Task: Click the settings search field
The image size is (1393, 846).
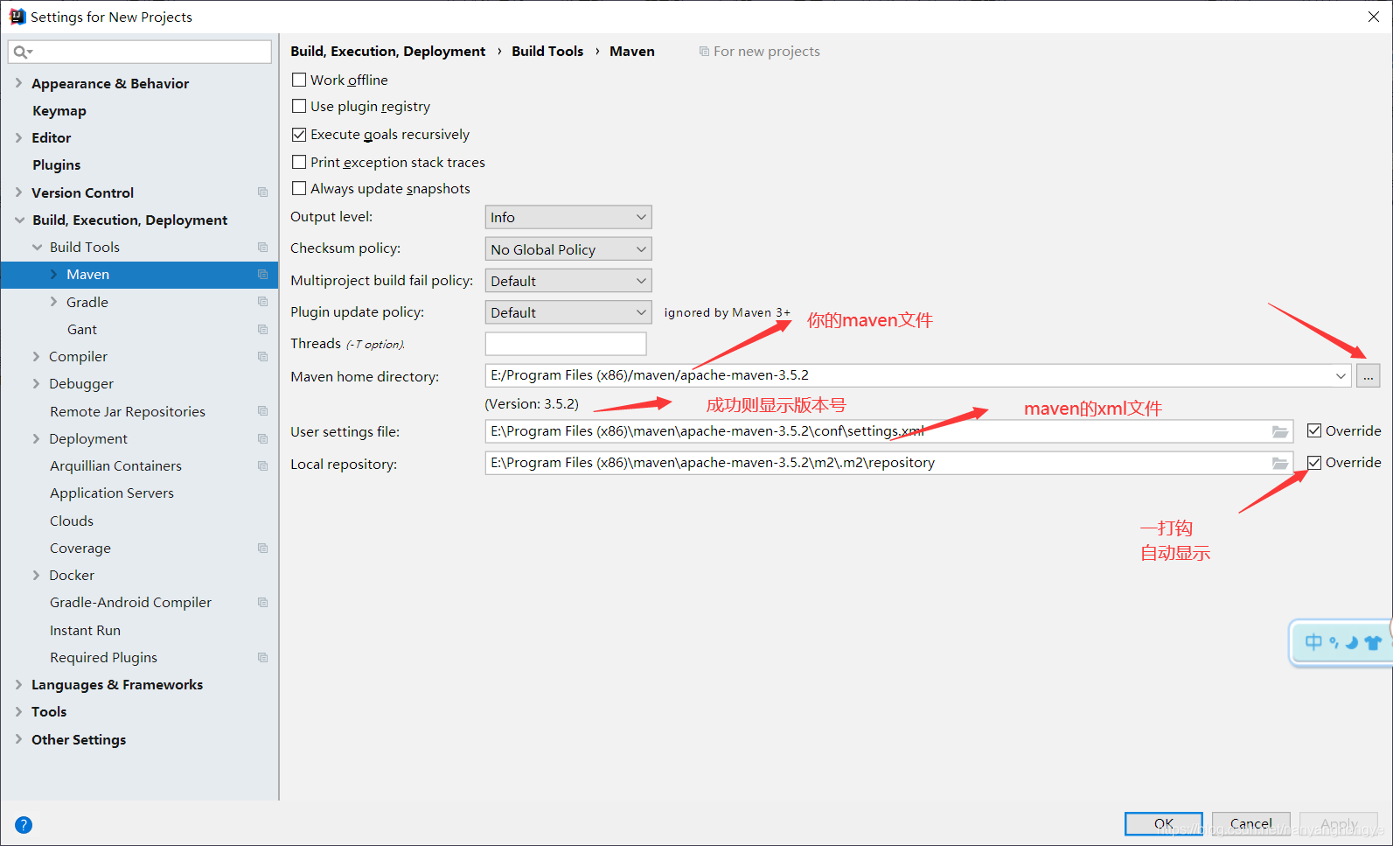Action: point(140,52)
